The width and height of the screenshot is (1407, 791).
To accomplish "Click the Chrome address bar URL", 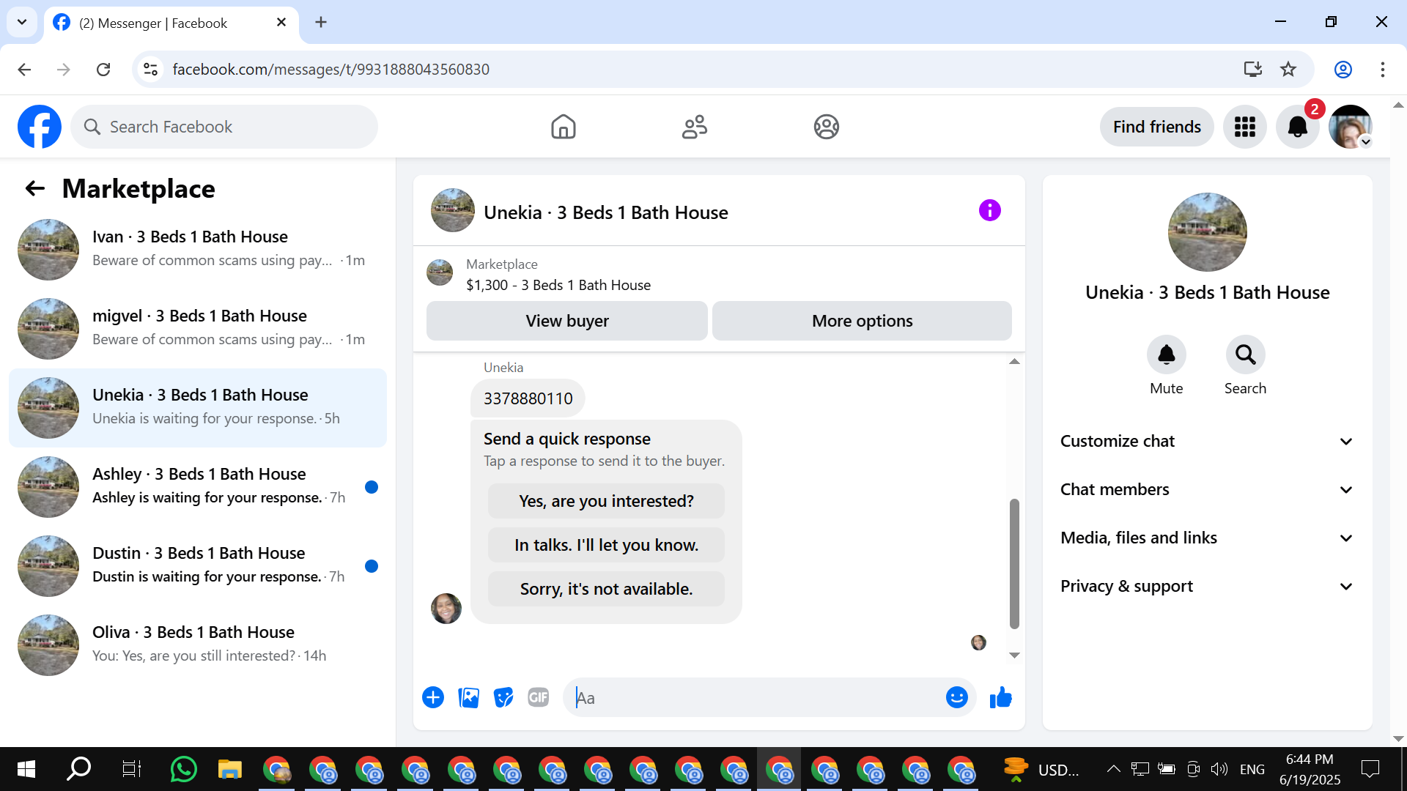I will tap(331, 70).
